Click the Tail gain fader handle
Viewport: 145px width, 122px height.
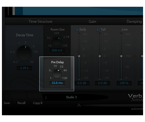(x=100, y=56)
